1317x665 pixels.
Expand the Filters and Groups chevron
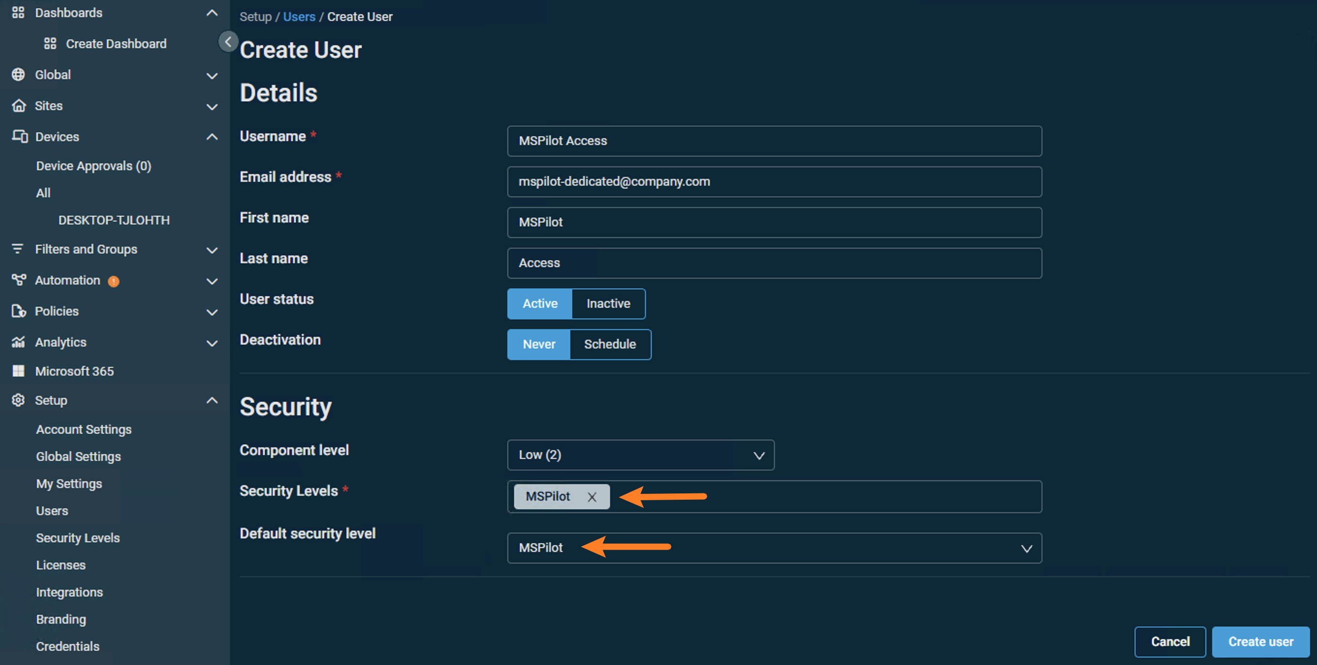coord(211,250)
